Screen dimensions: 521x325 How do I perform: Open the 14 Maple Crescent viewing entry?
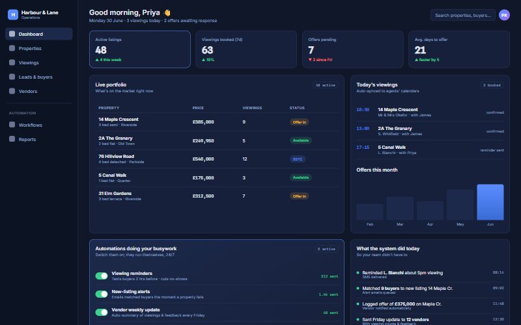coord(430,112)
